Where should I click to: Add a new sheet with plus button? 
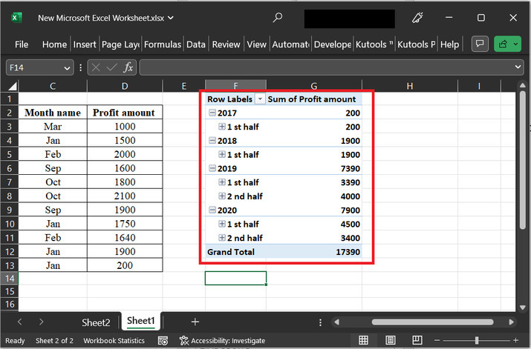pos(195,322)
